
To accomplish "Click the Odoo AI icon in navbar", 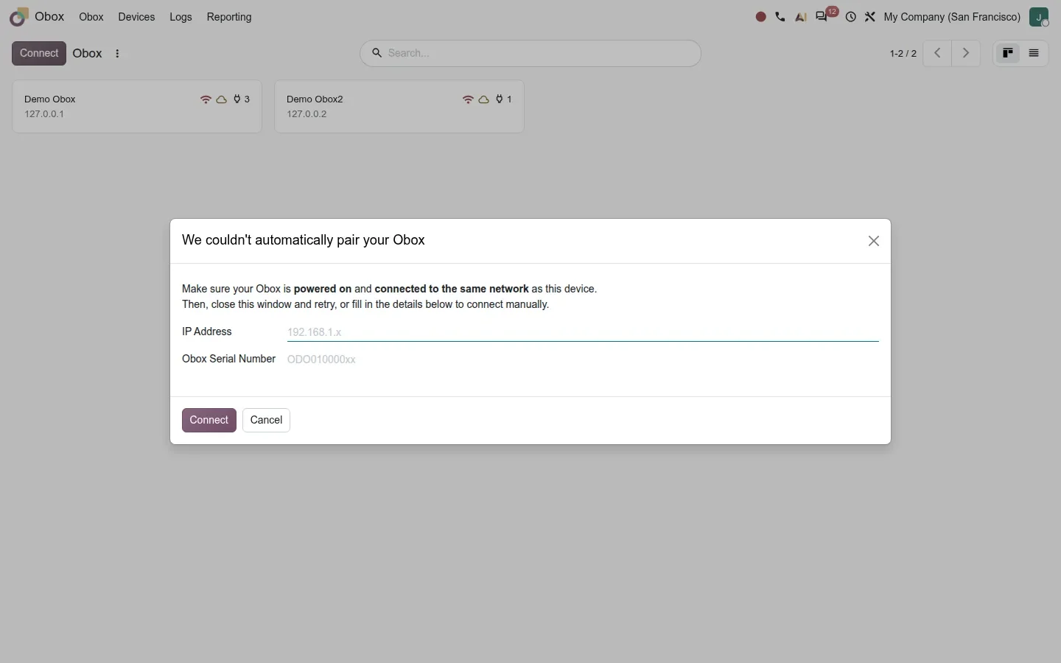I will (801, 17).
